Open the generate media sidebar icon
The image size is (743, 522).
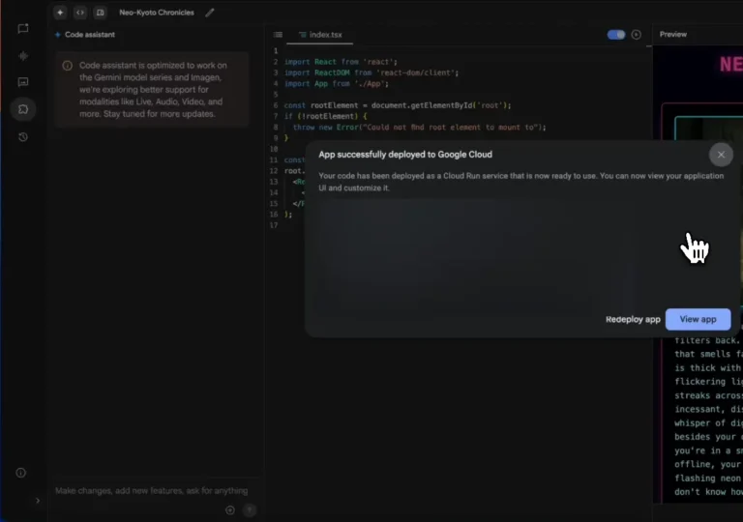pyautogui.click(x=23, y=82)
